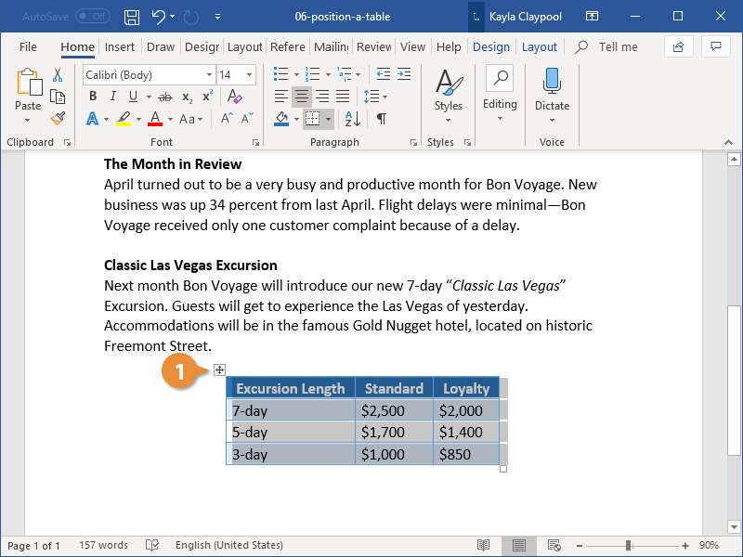Switch to the Insert ribbon tab
This screenshot has height=557, width=743.
(120, 46)
